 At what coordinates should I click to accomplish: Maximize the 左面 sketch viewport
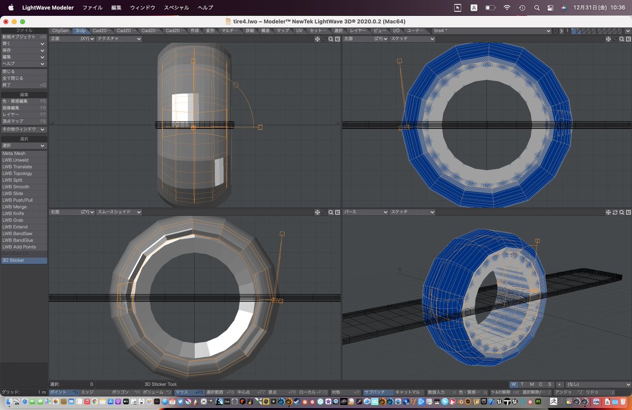tap(628, 39)
